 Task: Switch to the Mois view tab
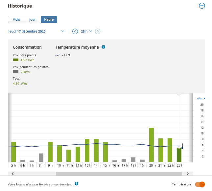click(16, 19)
